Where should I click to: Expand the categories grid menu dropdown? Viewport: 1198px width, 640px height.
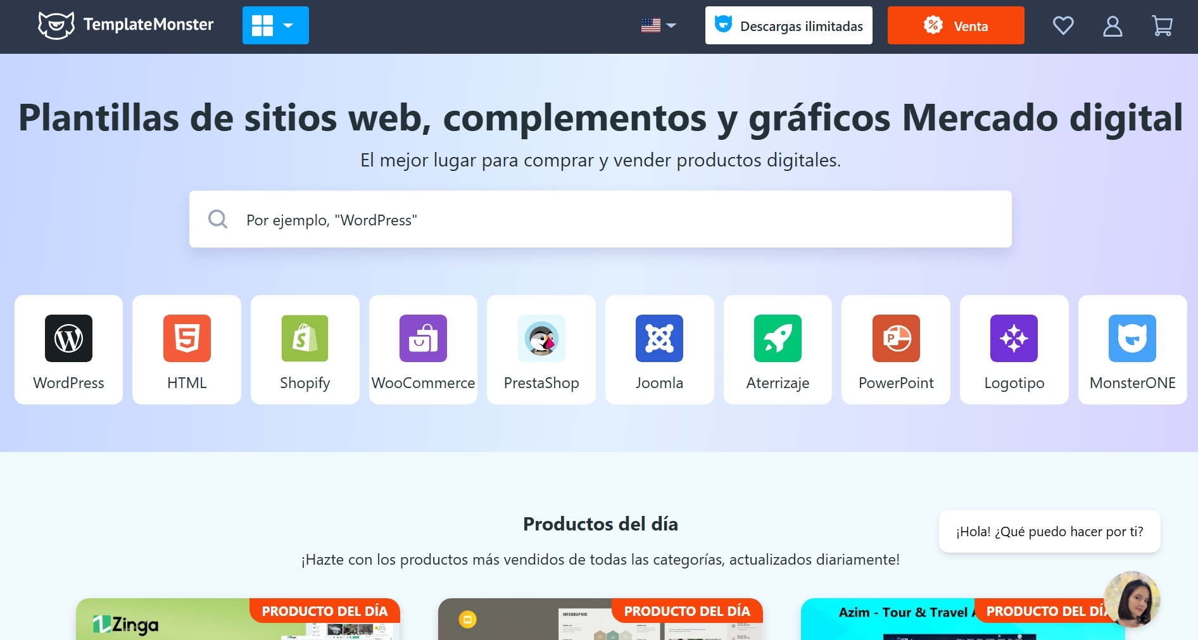pyautogui.click(x=275, y=25)
